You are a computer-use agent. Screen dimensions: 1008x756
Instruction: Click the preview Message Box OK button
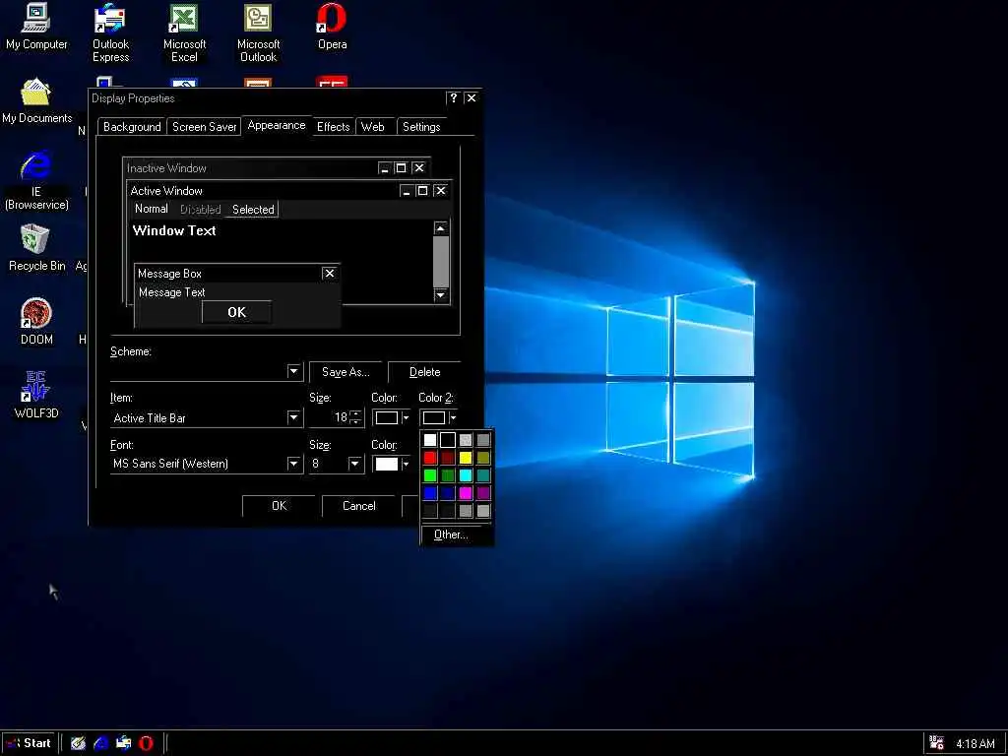[236, 312]
